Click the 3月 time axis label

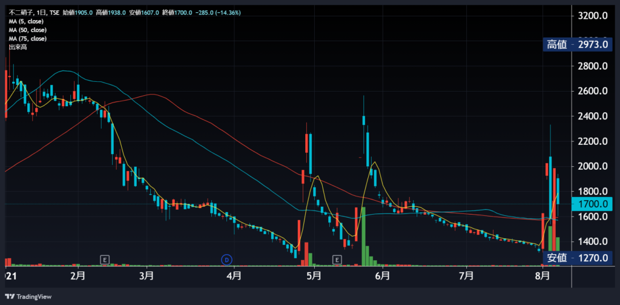[x=147, y=275]
